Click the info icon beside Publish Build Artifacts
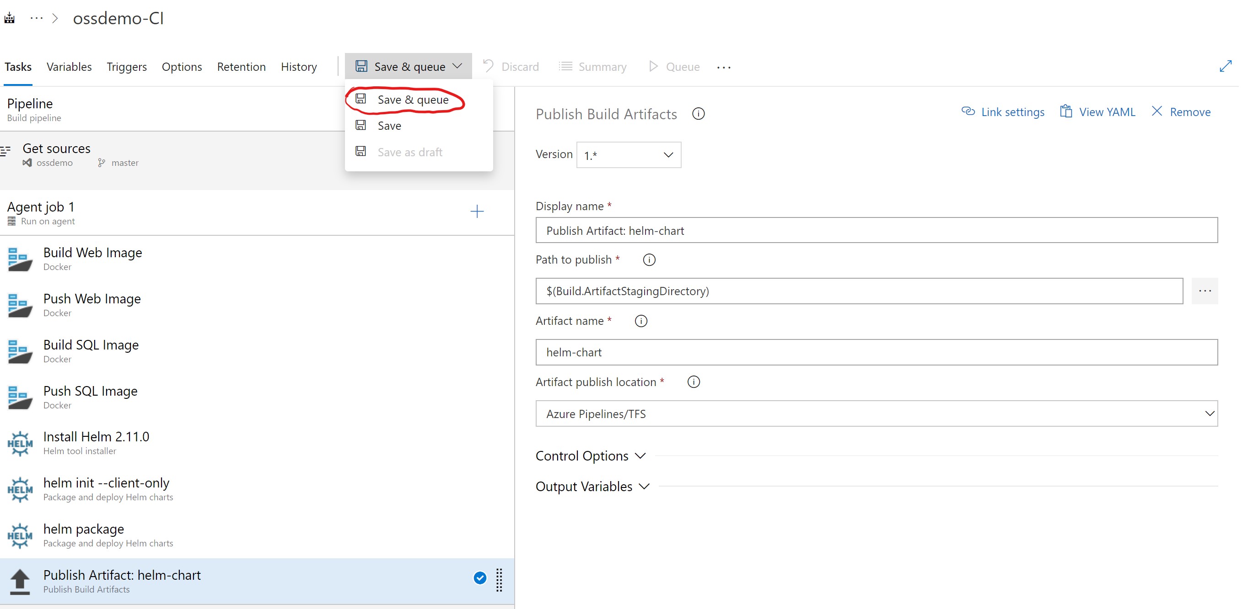Viewport: 1248px width, 609px height. click(698, 114)
